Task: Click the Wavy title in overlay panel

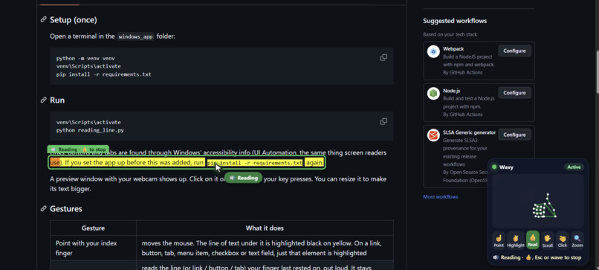Action: click(507, 167)
